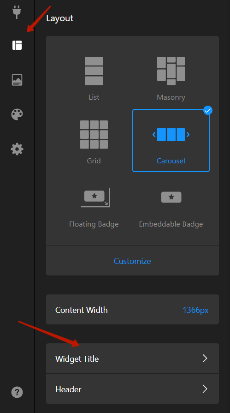Choose the Grid layout option
The height and width of the screenshot is (413, 230).
point(94,142)
